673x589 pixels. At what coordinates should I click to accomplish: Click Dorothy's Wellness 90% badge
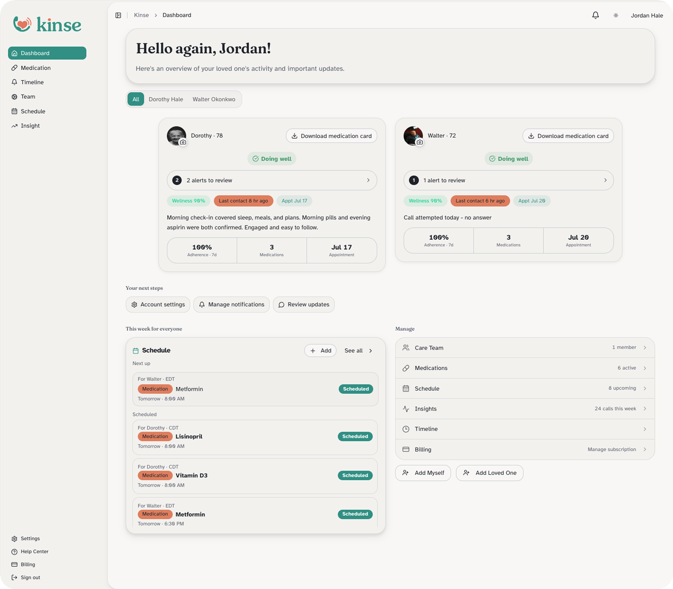tap(188, 201)
